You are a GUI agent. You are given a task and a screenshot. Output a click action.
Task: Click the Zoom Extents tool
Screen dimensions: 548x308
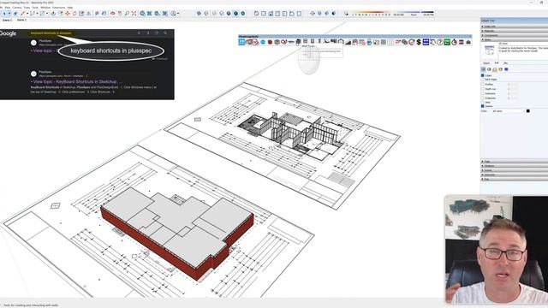134,14
